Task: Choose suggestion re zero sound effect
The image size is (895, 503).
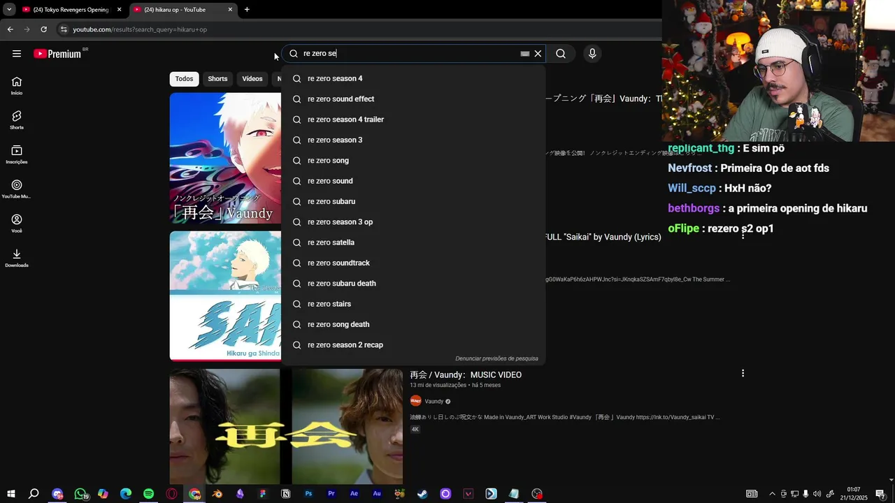Action: pyautogui.click(x=413, y=99)
